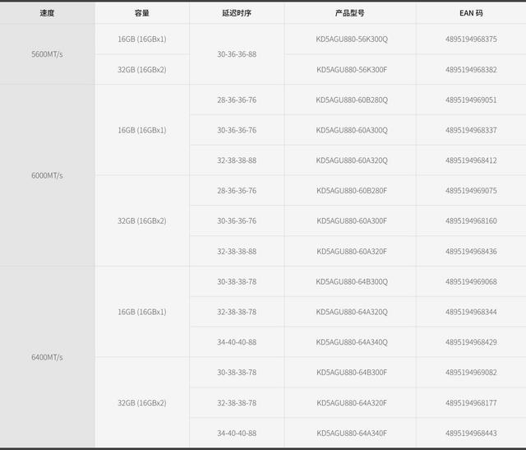Select the 5600MT/s speed cell
526x450 pixels.
(47, 54)
